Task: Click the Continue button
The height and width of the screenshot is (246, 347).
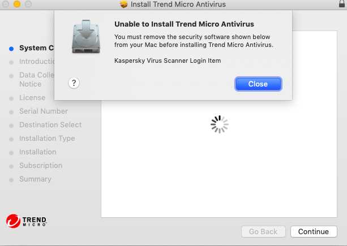Action: pos(314,231)
